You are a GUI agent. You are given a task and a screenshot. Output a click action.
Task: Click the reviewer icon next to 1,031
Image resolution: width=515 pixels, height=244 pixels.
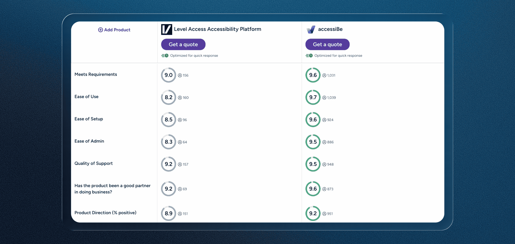323,75
